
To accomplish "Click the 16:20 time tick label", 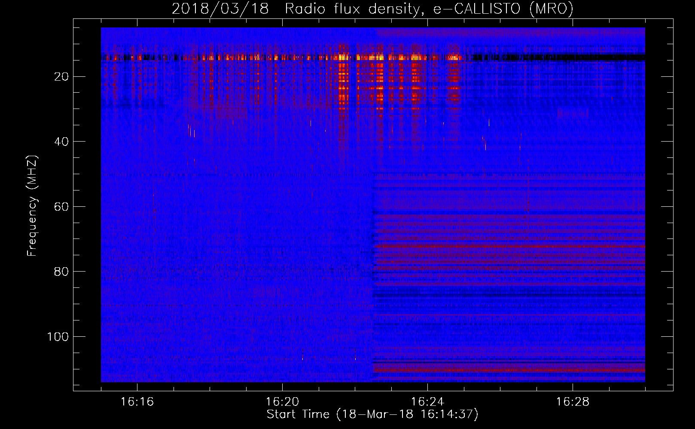I will tap(282, 402).
